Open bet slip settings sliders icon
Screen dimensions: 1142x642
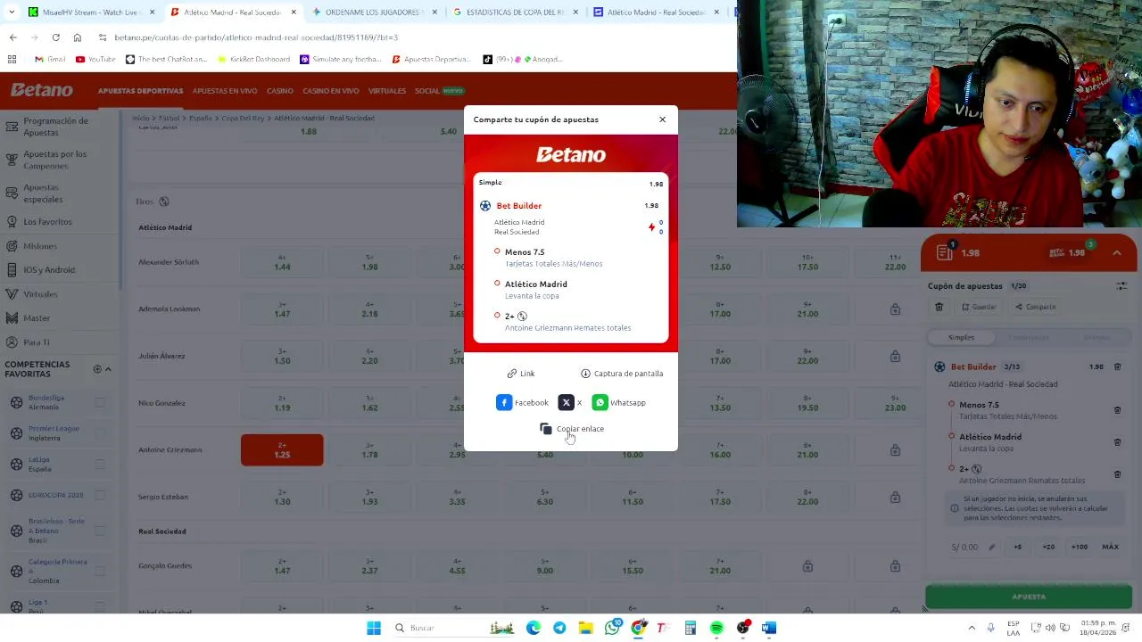click(x=1121, y=286)
